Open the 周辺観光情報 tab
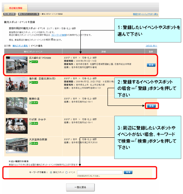183x194 pixels. 16,8
